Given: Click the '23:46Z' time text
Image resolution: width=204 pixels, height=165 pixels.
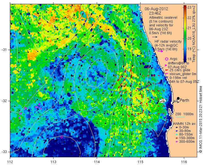Looking at the screenshot, I should pos(155,13).
